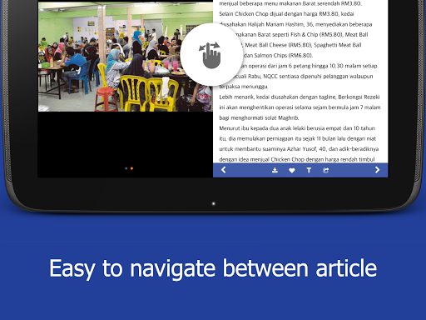426x320 pixels.
Task: Select the orange active photo page dot
Action: 131,168
